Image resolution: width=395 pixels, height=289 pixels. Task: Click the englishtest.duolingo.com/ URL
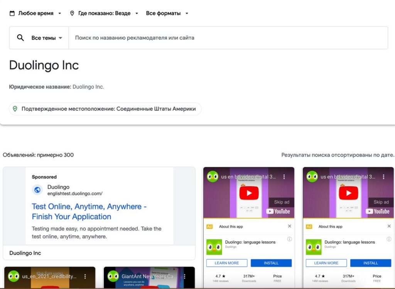(x=75, y=194)
